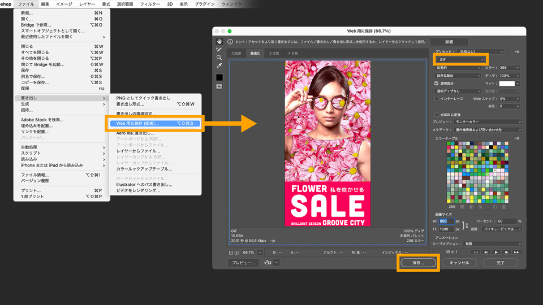Select Web 用に保存 (従来) menu item
Viewport: 543px width, 305px height.
[x=155, y=124]
